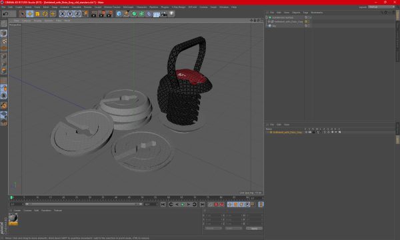
Task: Open the Object Manager Bookmarks menu
Action: pos(317,13)
